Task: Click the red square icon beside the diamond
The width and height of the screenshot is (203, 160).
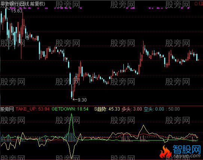Action: tap(201, 4)
